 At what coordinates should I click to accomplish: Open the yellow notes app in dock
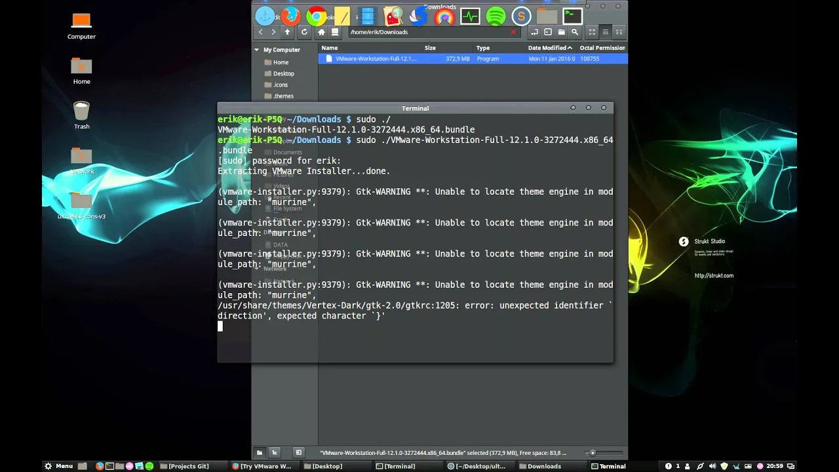(341, 16)
